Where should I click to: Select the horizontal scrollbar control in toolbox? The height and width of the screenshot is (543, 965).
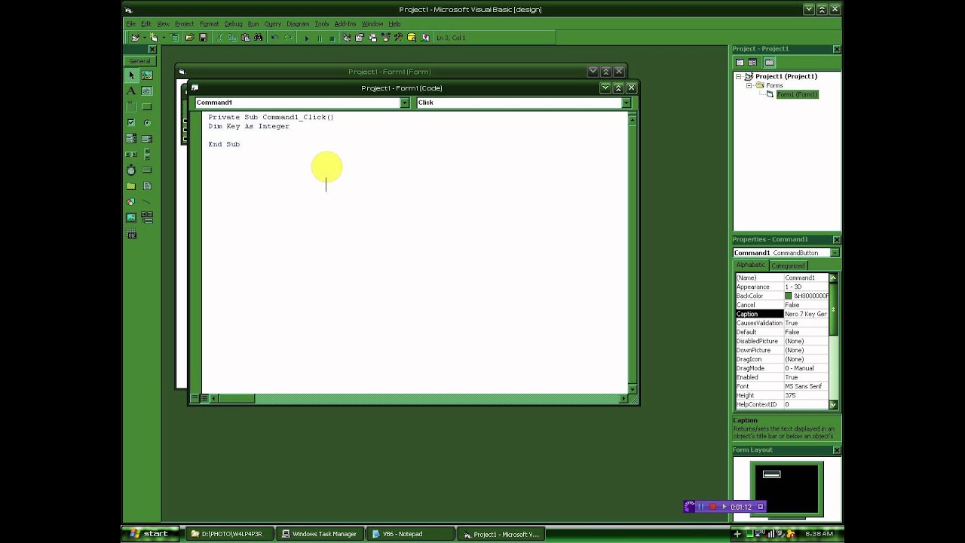click(131, 155)
